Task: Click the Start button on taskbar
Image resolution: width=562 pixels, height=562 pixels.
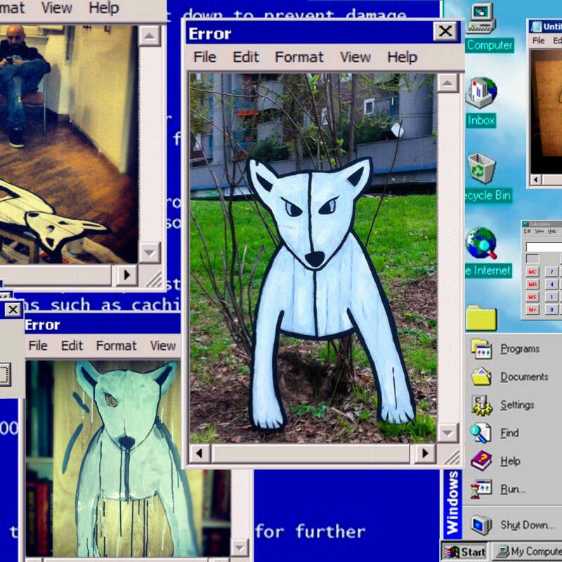Action: click(x=464, y=552)
